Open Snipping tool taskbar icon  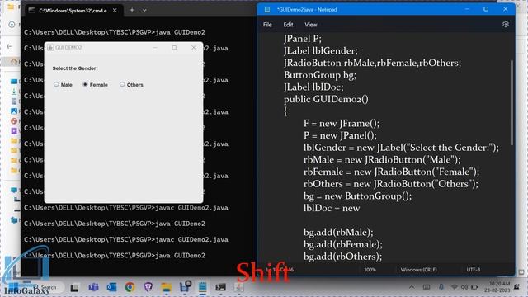tap(185, 286)
